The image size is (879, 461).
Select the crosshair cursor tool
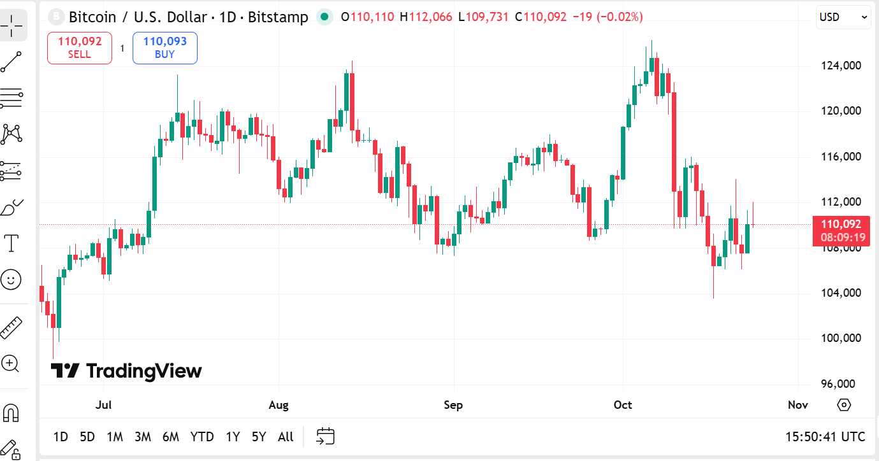11,25
